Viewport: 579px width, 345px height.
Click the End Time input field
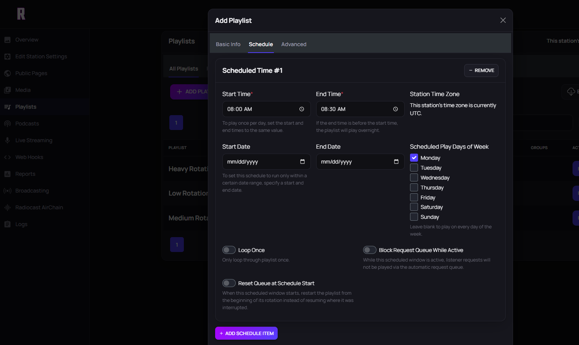(x=360, y=109)
